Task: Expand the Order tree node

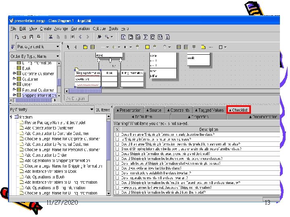Action: (14, 84)
